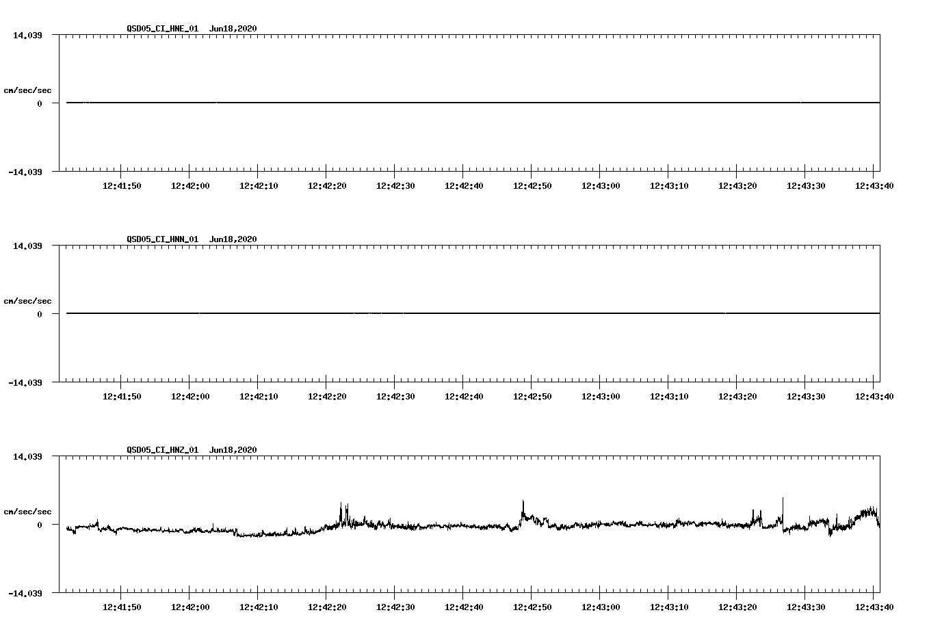Click the 12:42:30 time label under HNE chart
The height and width of the screenshot is (632, 929).
[395, 185]
